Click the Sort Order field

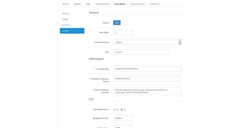(123, 32)
